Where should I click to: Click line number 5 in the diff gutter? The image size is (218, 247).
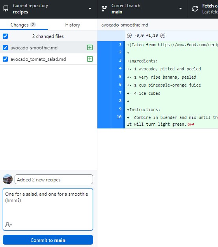tap(120, 77)
